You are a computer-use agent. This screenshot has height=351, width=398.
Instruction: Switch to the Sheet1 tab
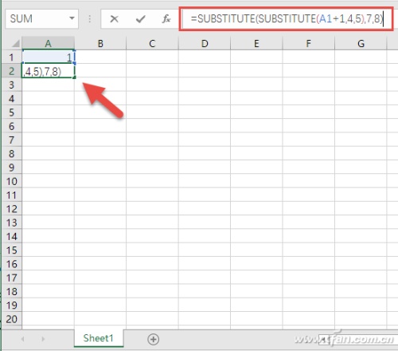99,338
